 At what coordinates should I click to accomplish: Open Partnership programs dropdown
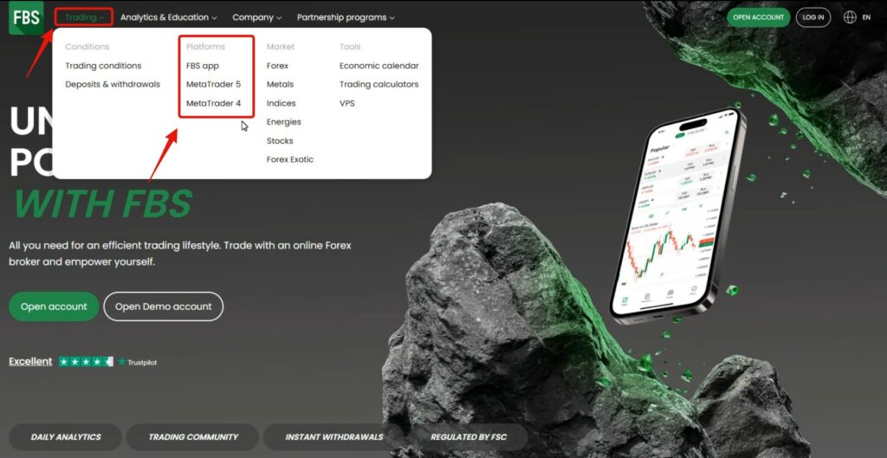[345, 17]
